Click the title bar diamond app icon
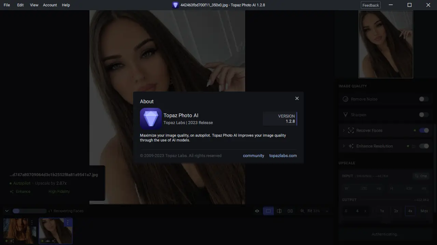Viewport: 437px width, 245px height. click(175, 5)
